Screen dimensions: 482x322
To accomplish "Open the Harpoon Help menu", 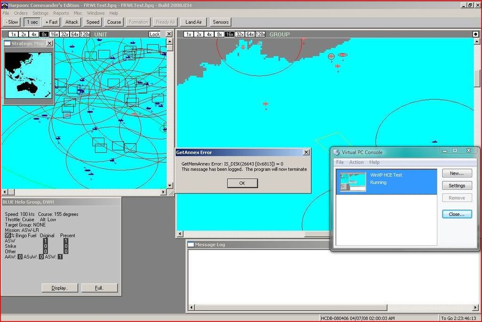I will pos(113,13).
